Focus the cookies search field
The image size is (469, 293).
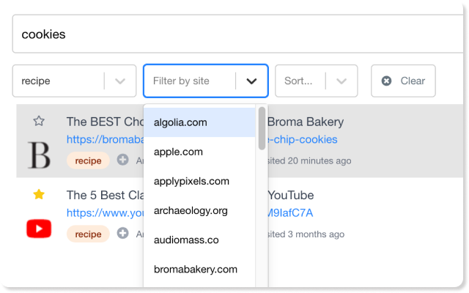click(237, 34)
